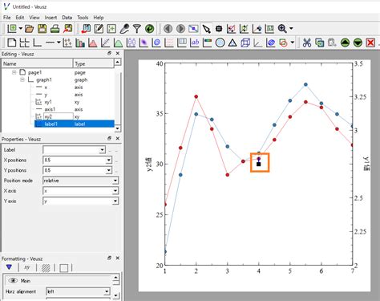Open the Edit menu
380x301 pixels.
tap(20, 18)
